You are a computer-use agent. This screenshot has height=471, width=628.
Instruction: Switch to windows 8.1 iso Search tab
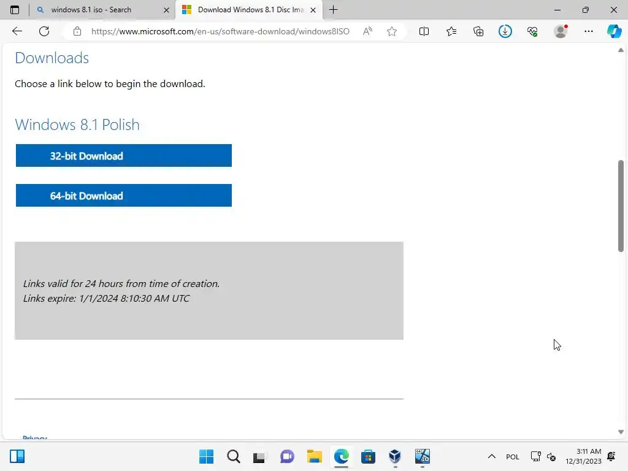pos(102,10)
